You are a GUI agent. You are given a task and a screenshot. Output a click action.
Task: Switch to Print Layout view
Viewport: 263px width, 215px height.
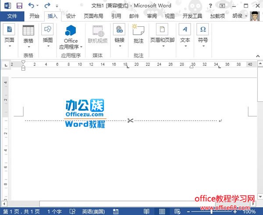[162, 211]
